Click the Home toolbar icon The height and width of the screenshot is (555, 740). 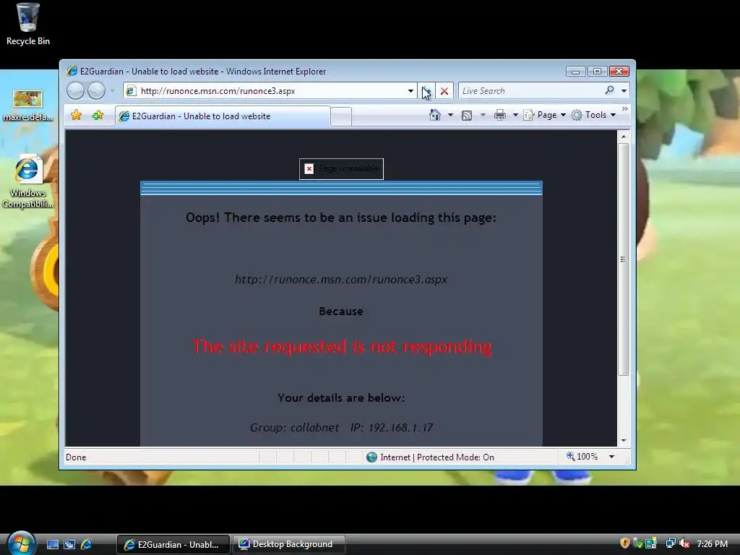(434, 115)
